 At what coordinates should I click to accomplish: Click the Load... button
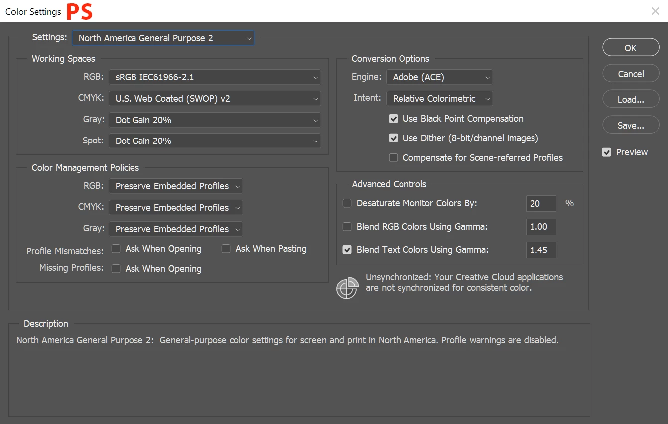point(631,100)
